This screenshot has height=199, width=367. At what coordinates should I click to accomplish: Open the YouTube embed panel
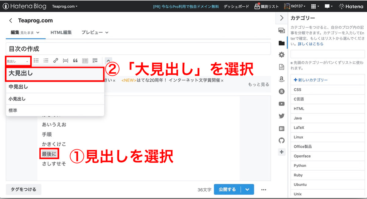point(282,104)
